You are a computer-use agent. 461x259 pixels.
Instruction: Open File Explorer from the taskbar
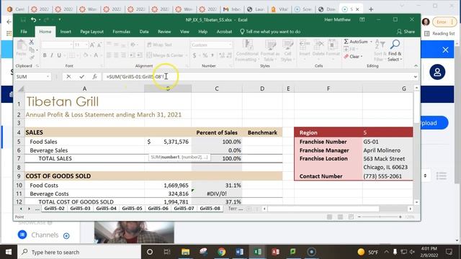tap(186, 252)
